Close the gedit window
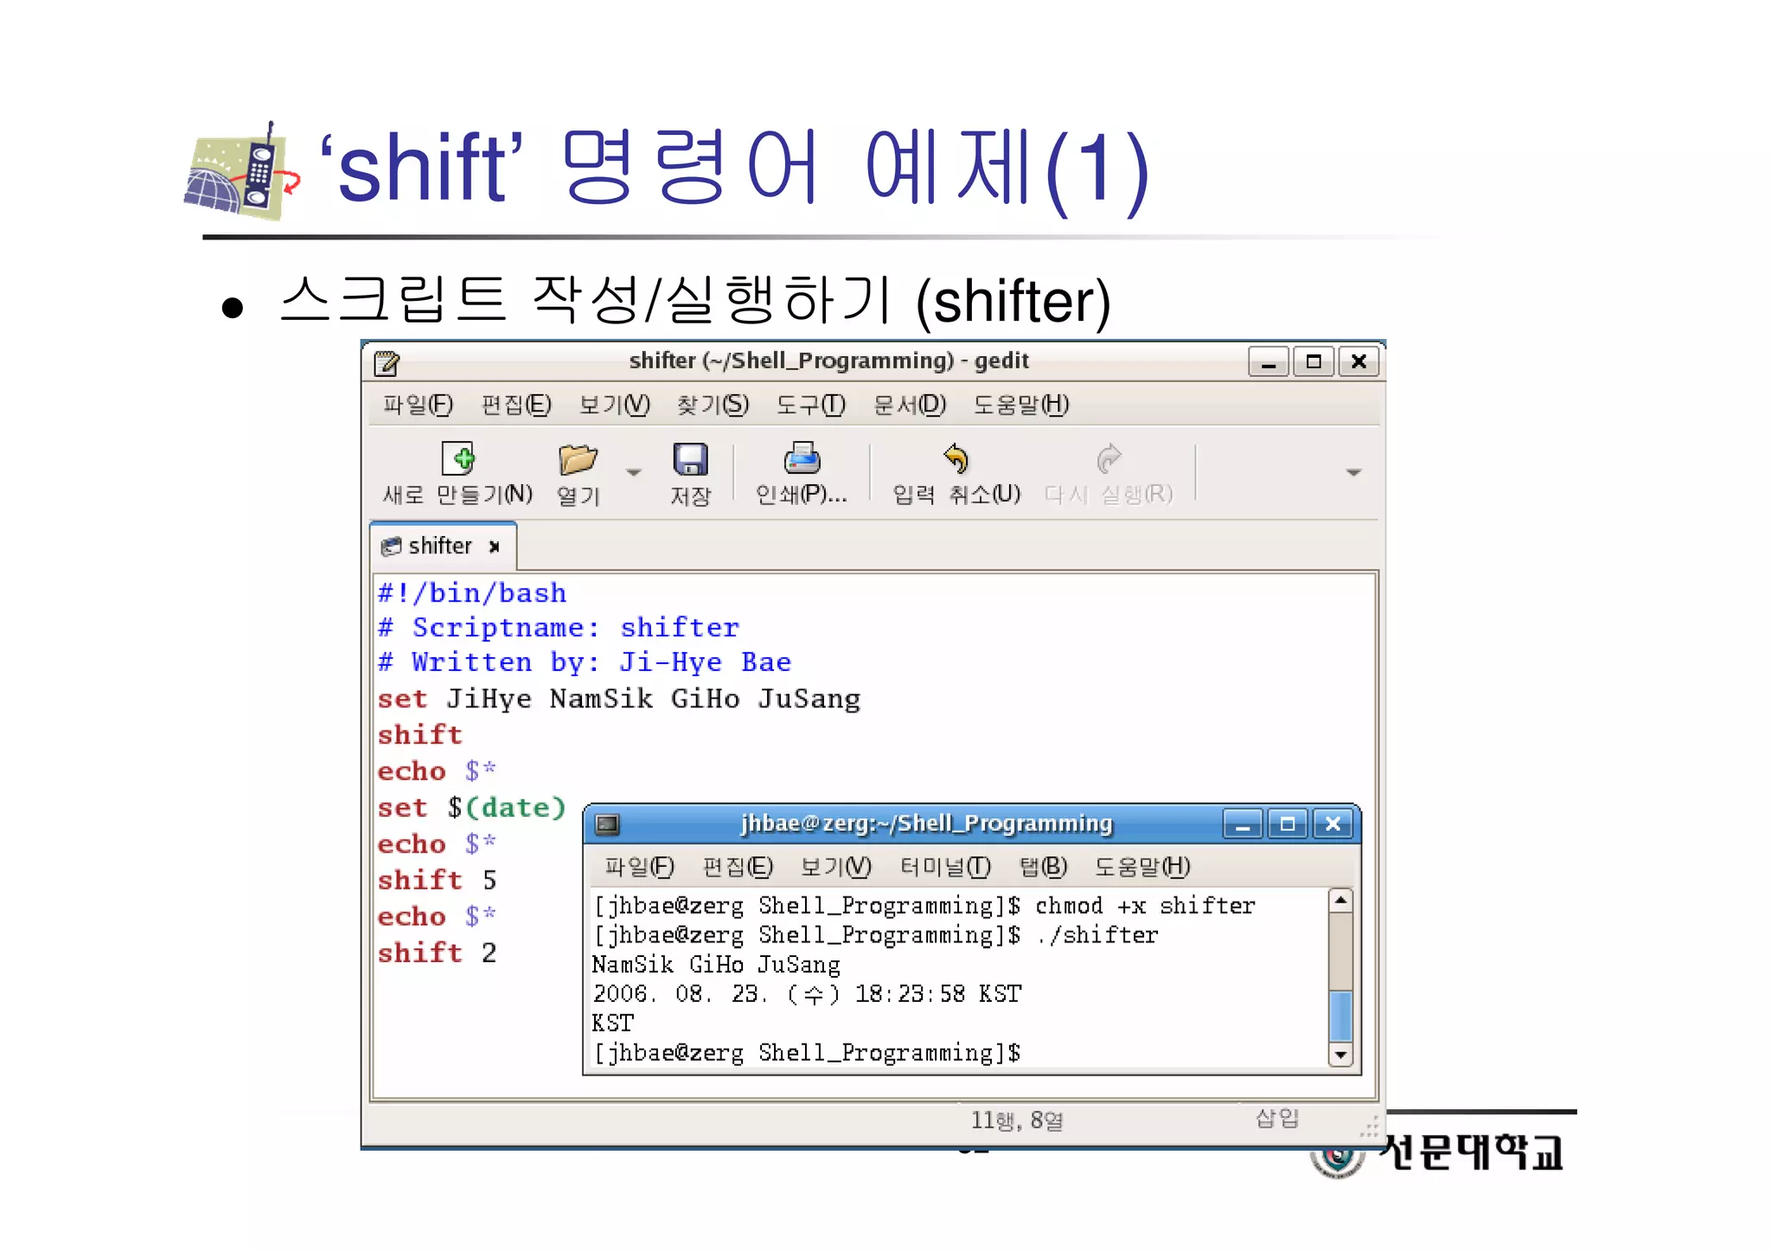1771x1251 pixels. coord(1359,361)
